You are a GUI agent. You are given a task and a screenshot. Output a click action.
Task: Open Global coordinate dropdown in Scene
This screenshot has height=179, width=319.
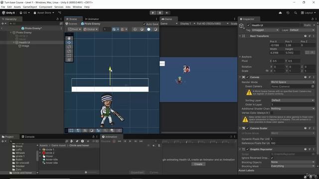pyautogui.click(x=91, y=29)
